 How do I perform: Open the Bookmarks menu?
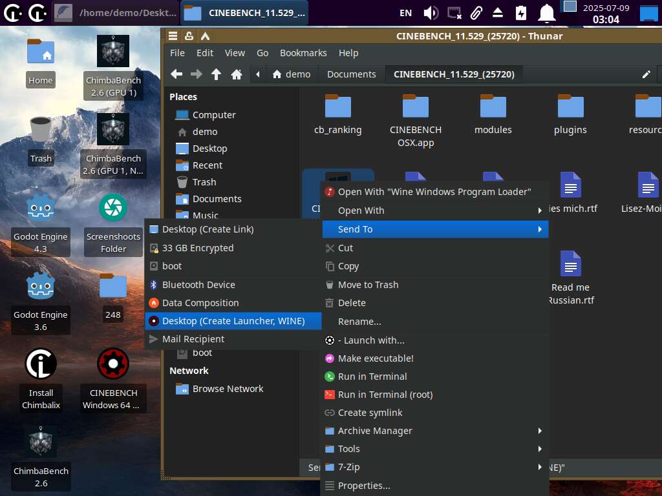[x=303, y=53]
